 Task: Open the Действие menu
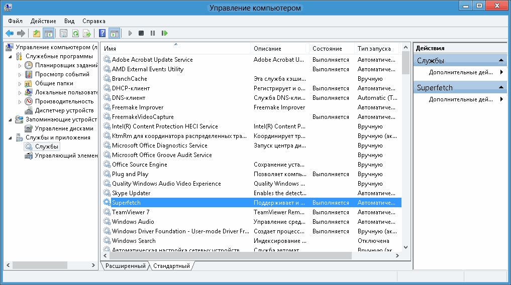point(43,21)
